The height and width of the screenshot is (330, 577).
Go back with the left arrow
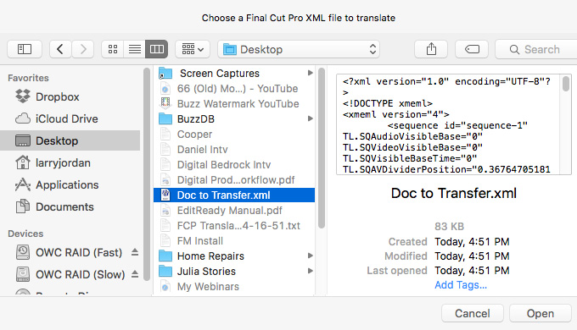tap(60, 49)
